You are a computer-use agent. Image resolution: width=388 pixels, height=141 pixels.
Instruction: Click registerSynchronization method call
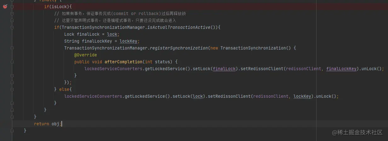179,48
